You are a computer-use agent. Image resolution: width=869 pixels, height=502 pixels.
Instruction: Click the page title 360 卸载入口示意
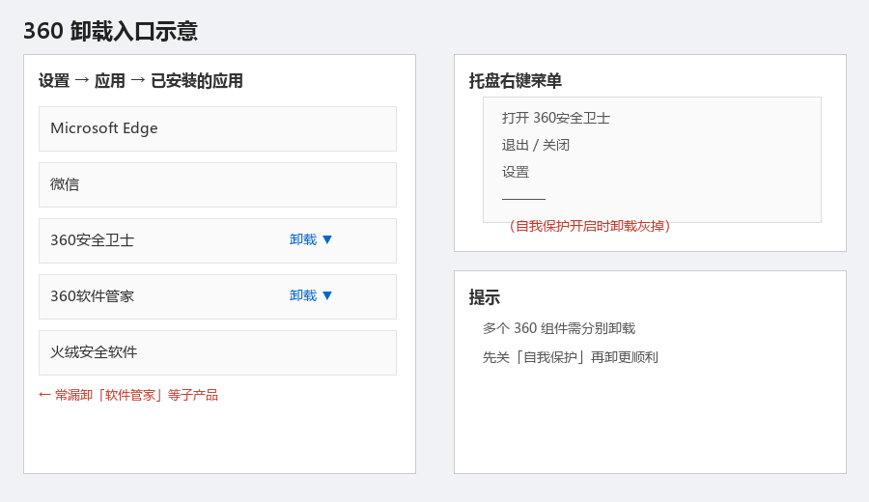click(x=110, y=31)
